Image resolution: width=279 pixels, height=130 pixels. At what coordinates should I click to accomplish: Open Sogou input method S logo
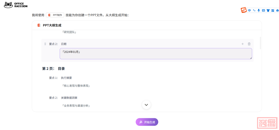pos(244,10)
